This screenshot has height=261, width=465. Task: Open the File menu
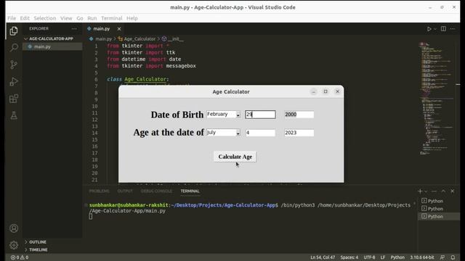(x=12, y=18)
